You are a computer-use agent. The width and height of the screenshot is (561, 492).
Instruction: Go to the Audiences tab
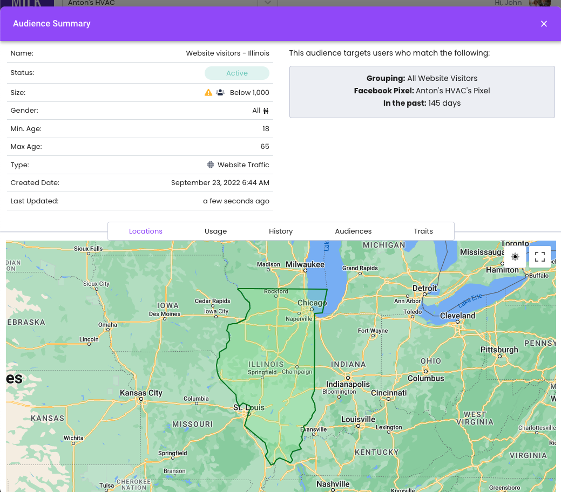click(x=353, y=231)
